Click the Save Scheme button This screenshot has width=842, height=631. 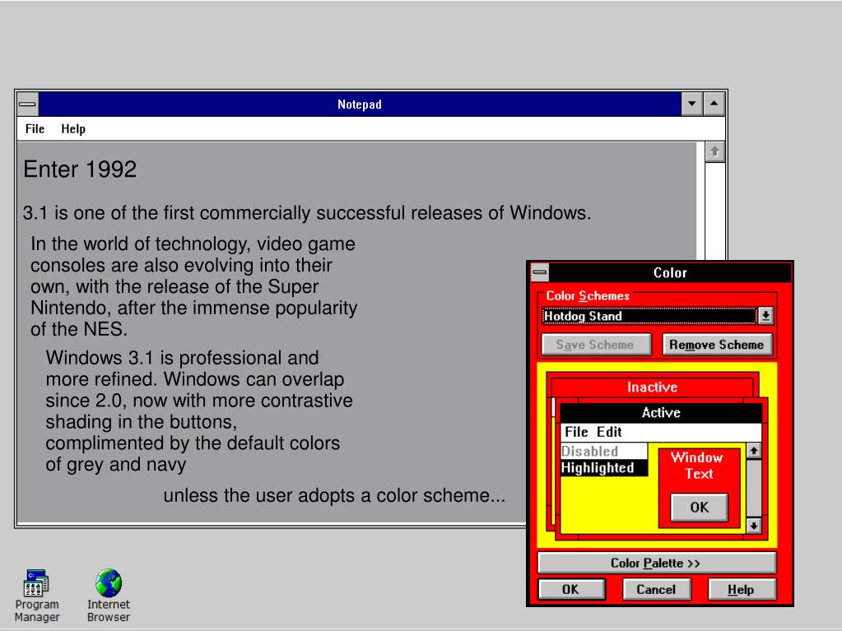tap(596, 345)
